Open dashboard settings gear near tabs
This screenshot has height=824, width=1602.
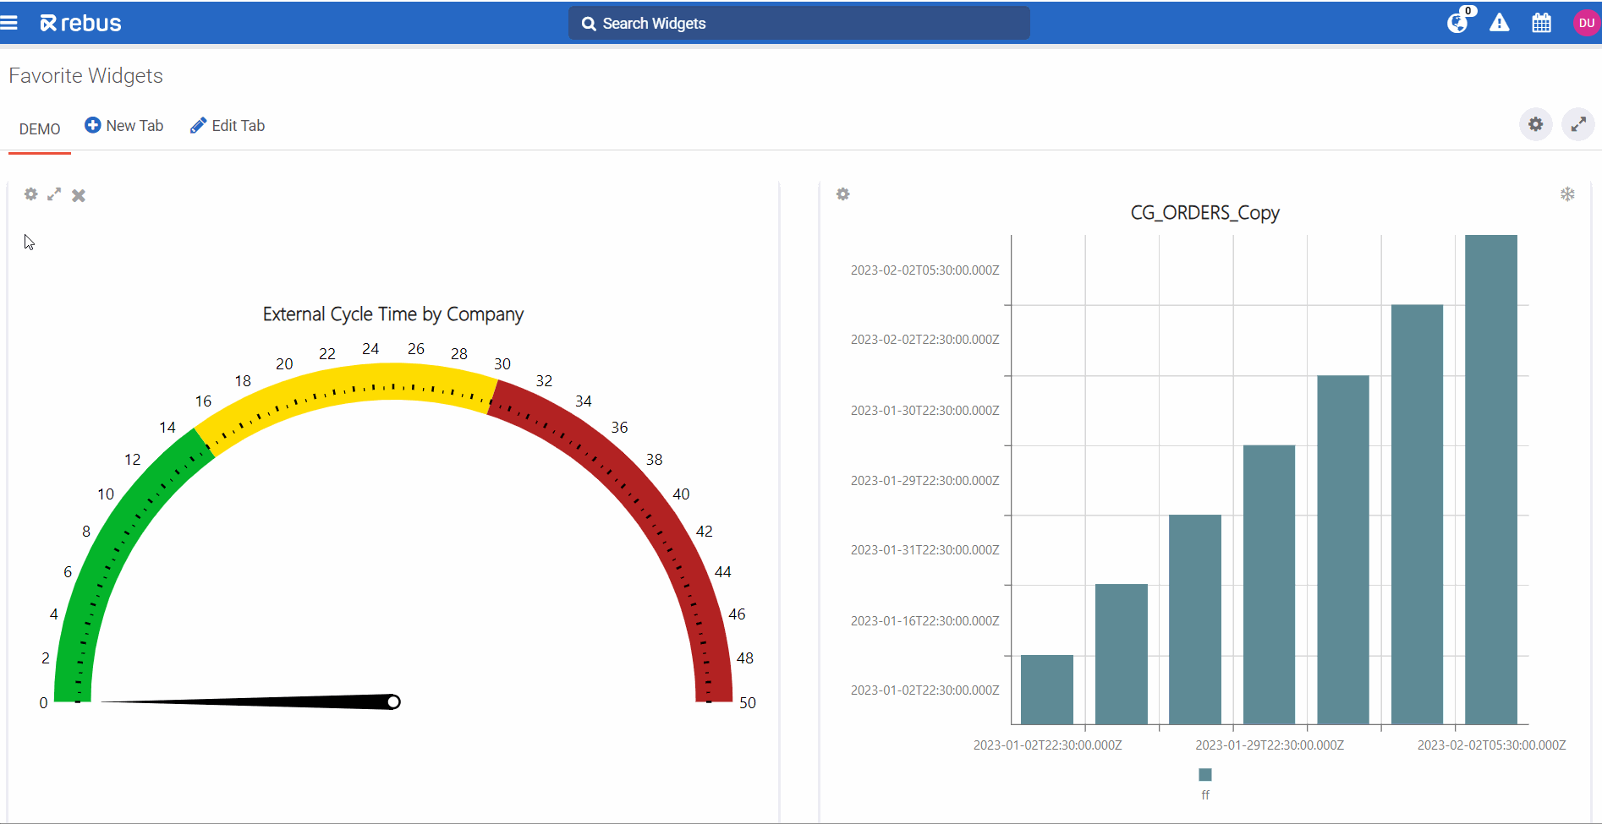[x=1535, y=125]
